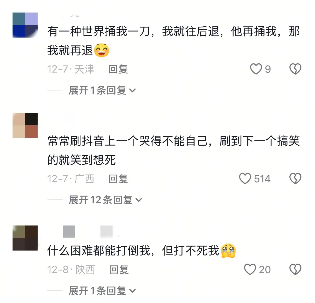Viewport: 315px width, 303px height.
Task: Select the comment text 什么困难都能打倒我
Action: (x=142, y=251)
